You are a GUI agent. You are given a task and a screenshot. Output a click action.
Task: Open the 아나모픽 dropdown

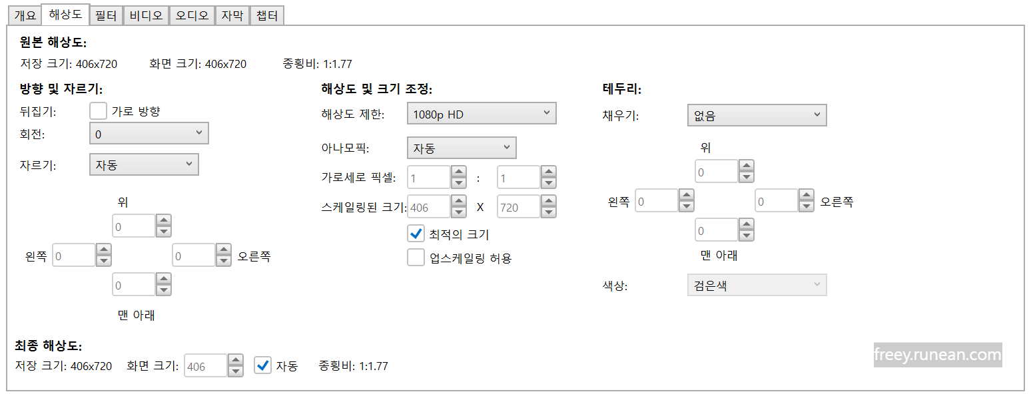coord(461,147)
